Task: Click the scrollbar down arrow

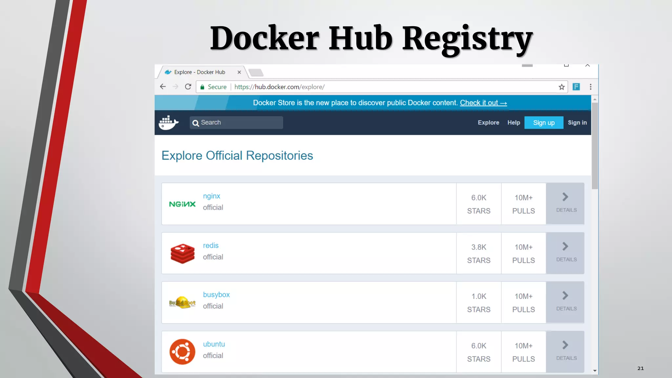Action: click(595, 371)
